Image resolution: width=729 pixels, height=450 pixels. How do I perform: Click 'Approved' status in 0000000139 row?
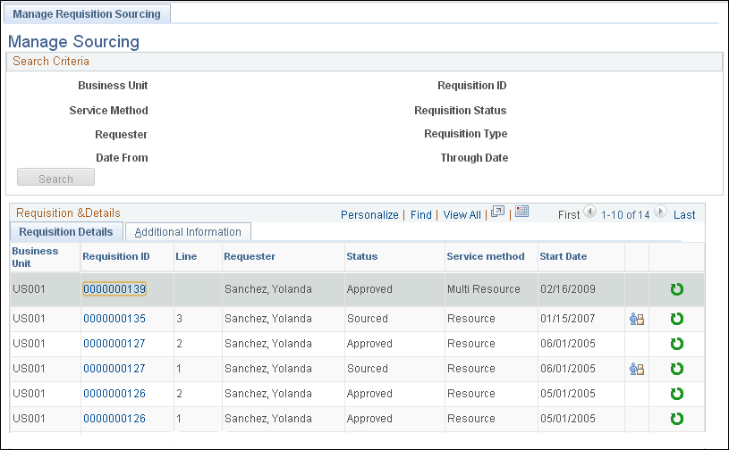(x=369, y=289)
